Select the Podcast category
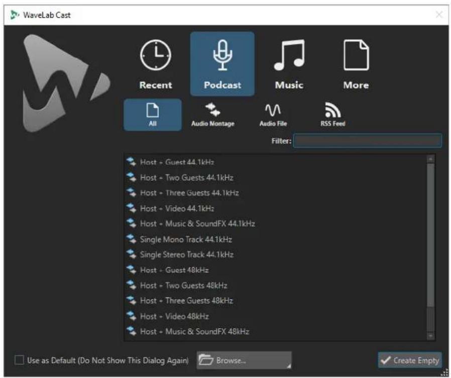Screen dimensions: 451x378 click(222, 64)
